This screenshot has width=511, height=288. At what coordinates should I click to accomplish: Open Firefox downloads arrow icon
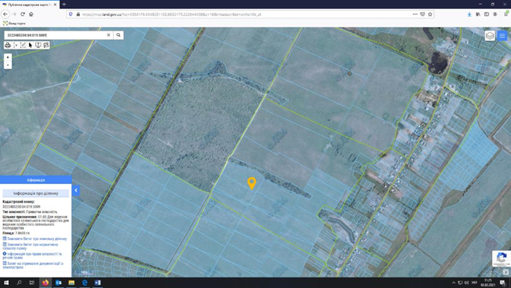coord(469,14)
